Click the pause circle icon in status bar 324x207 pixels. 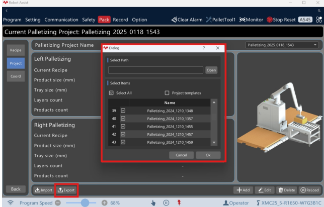[x=166, y=203]
